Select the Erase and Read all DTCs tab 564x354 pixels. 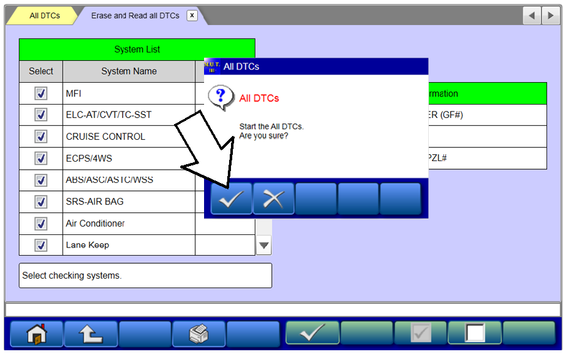135,16
